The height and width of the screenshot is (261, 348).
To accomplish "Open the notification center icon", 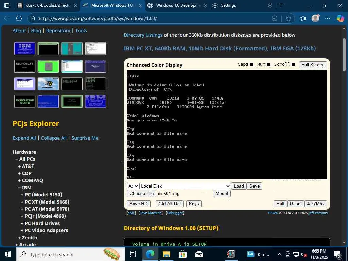I will click(x=337, y=254).
